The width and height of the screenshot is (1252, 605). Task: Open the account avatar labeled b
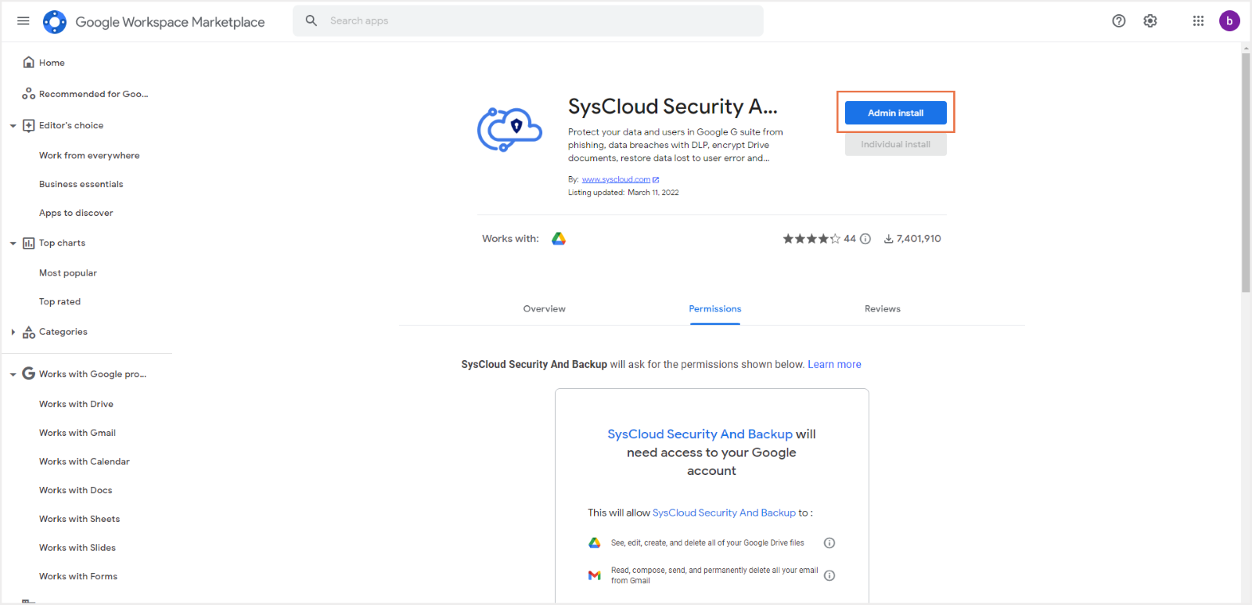[x=1229, y=21]
